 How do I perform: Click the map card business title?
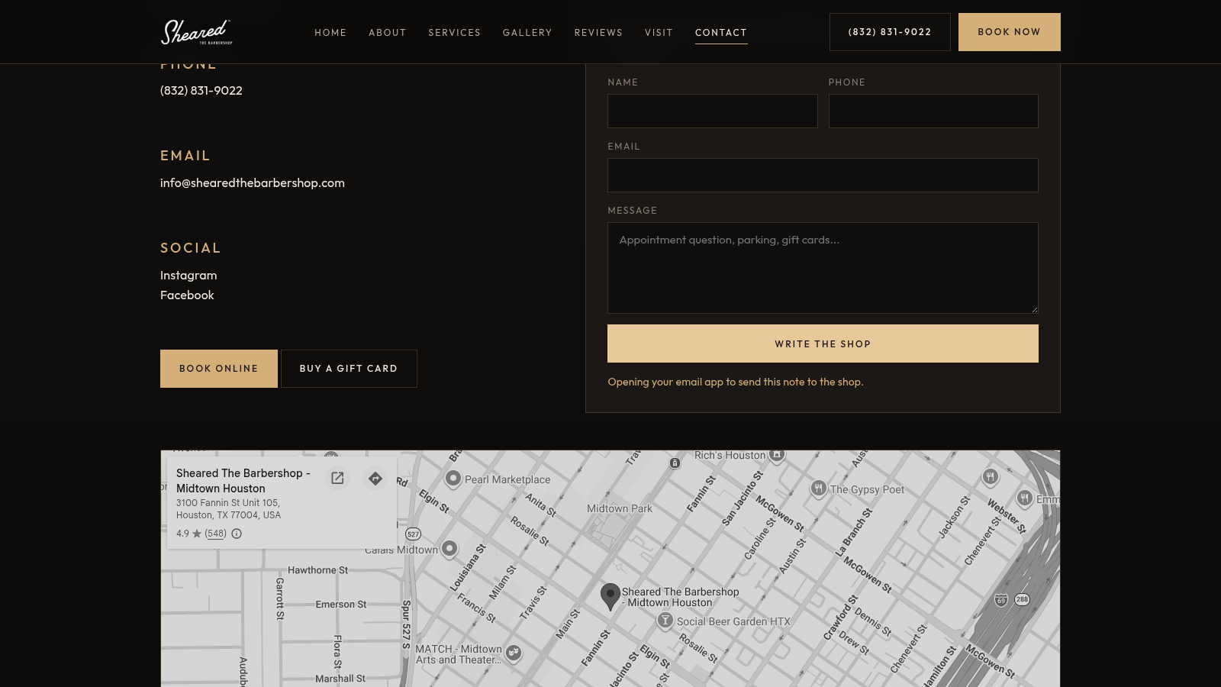tap(243, 481)
